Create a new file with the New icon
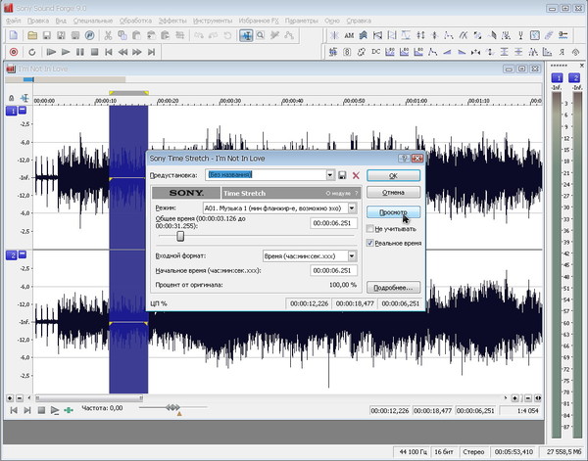Image resolution: width=588 pixels, height=461 pixels. 14,35
